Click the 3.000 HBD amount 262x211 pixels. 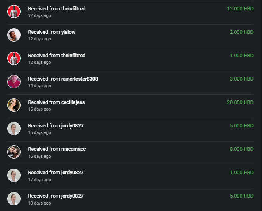[x=242, y=79]
